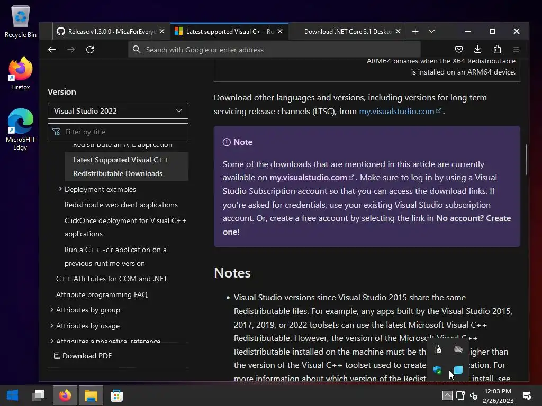Viewport: 542px width, 406px height.
Task: Open a new browser tab
Action: coord(415,31)
